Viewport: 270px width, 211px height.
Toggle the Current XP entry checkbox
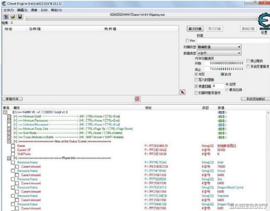(x=13, y=150)
